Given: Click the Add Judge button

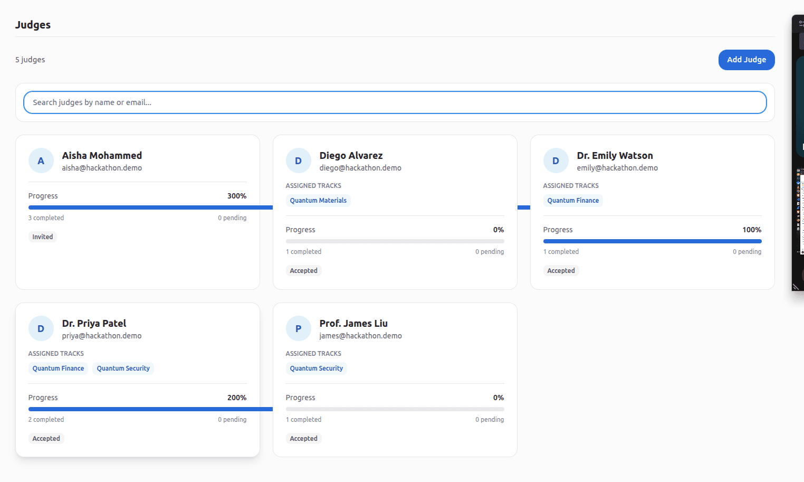Looking at the screenshot, I should [x=746, y=60].
